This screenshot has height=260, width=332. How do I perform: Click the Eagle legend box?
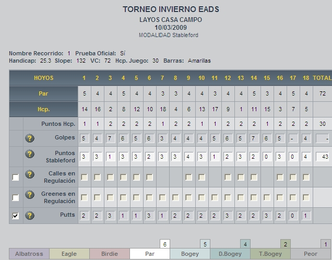click(x=69, y=254)
